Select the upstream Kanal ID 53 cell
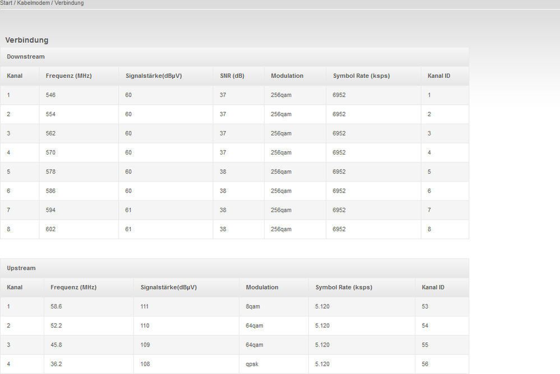This screenshot has height=374, width=560. [425, 307]
